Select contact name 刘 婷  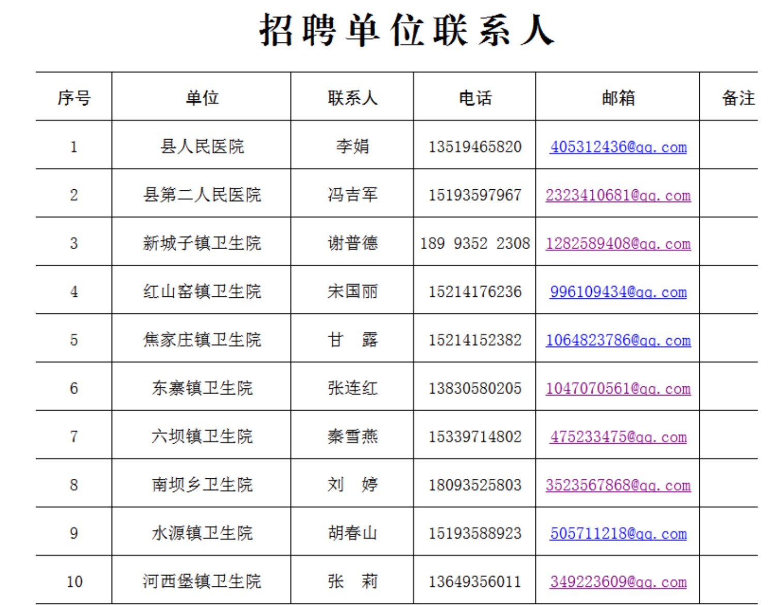point(352,485)
